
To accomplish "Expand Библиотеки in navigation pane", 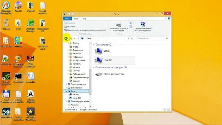I will point(66,87).
